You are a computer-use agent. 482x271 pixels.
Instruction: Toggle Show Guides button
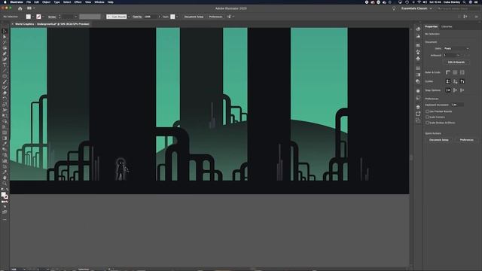tap(448, 81)
